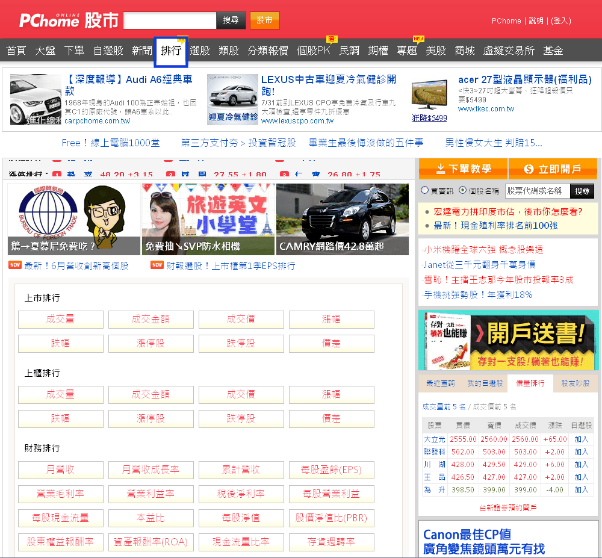
Task: Open the 夏慕尼免費吃 banner
Action: pos(74,219)
